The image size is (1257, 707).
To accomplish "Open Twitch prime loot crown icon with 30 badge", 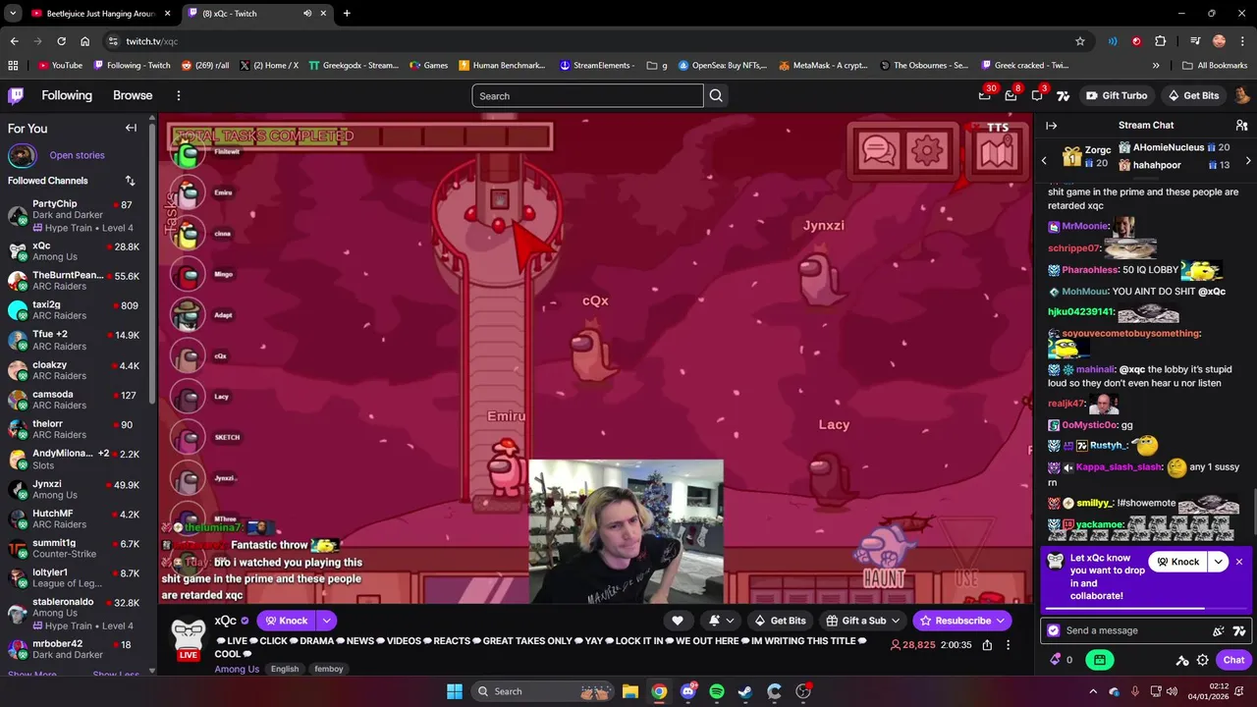I will (x=985, y=95).
